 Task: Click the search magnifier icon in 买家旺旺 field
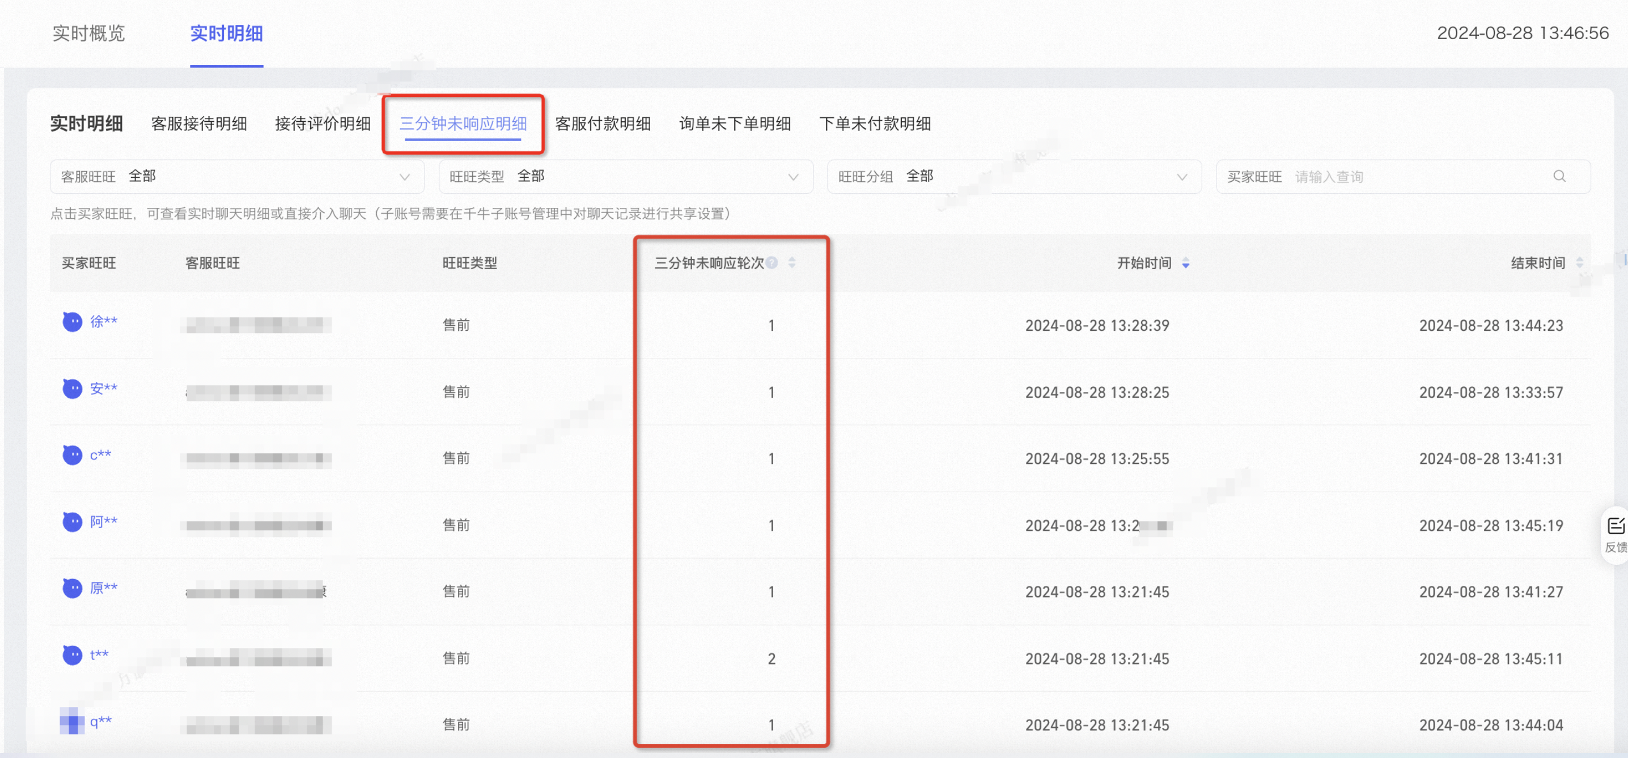1559,176
